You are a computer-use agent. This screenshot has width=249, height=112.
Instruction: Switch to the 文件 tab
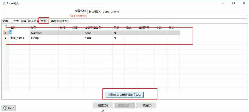[5, 21]
